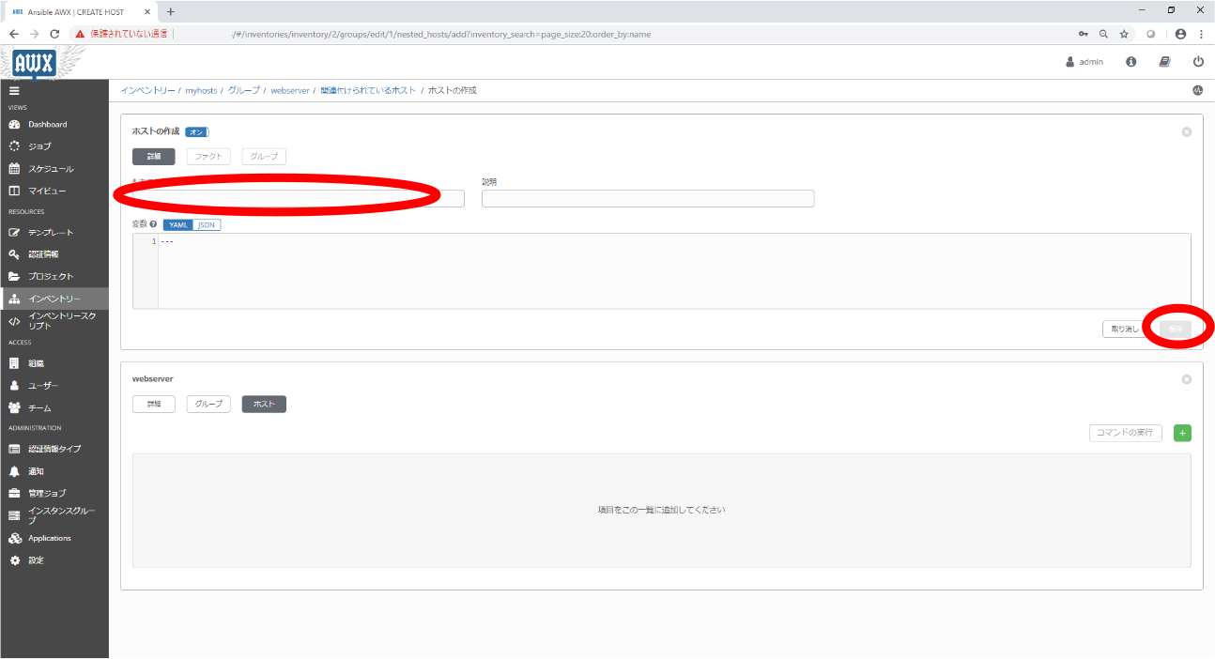
Task: Click the variables help question mark icon
Action: (153, 225)
